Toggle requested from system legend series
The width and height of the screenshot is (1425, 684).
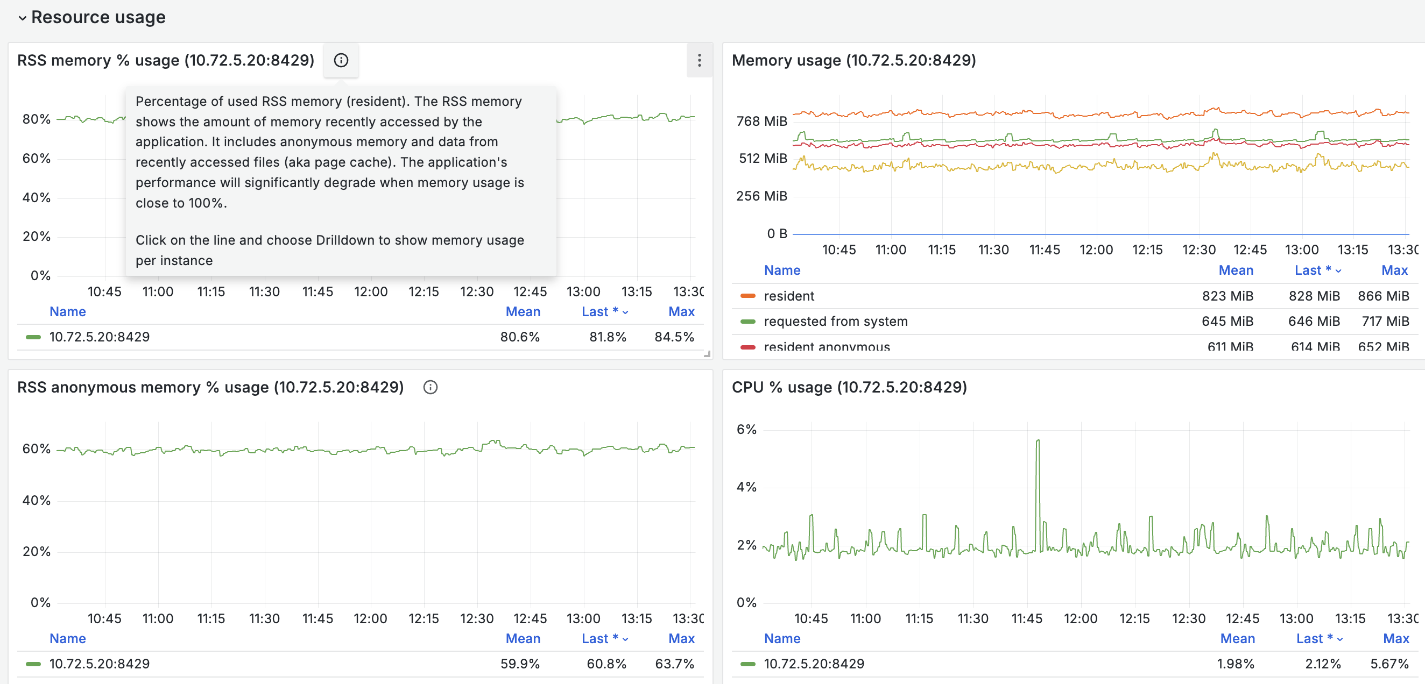(835, 321)
